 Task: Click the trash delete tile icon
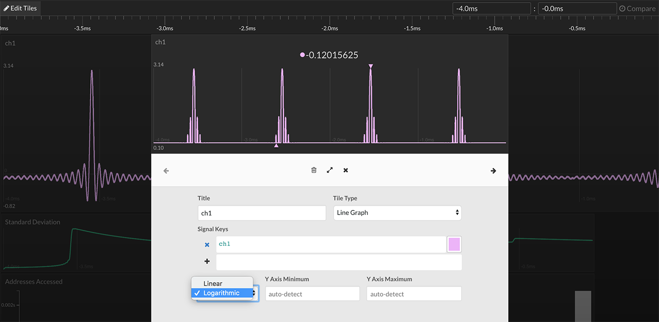[x=314, y=170]
